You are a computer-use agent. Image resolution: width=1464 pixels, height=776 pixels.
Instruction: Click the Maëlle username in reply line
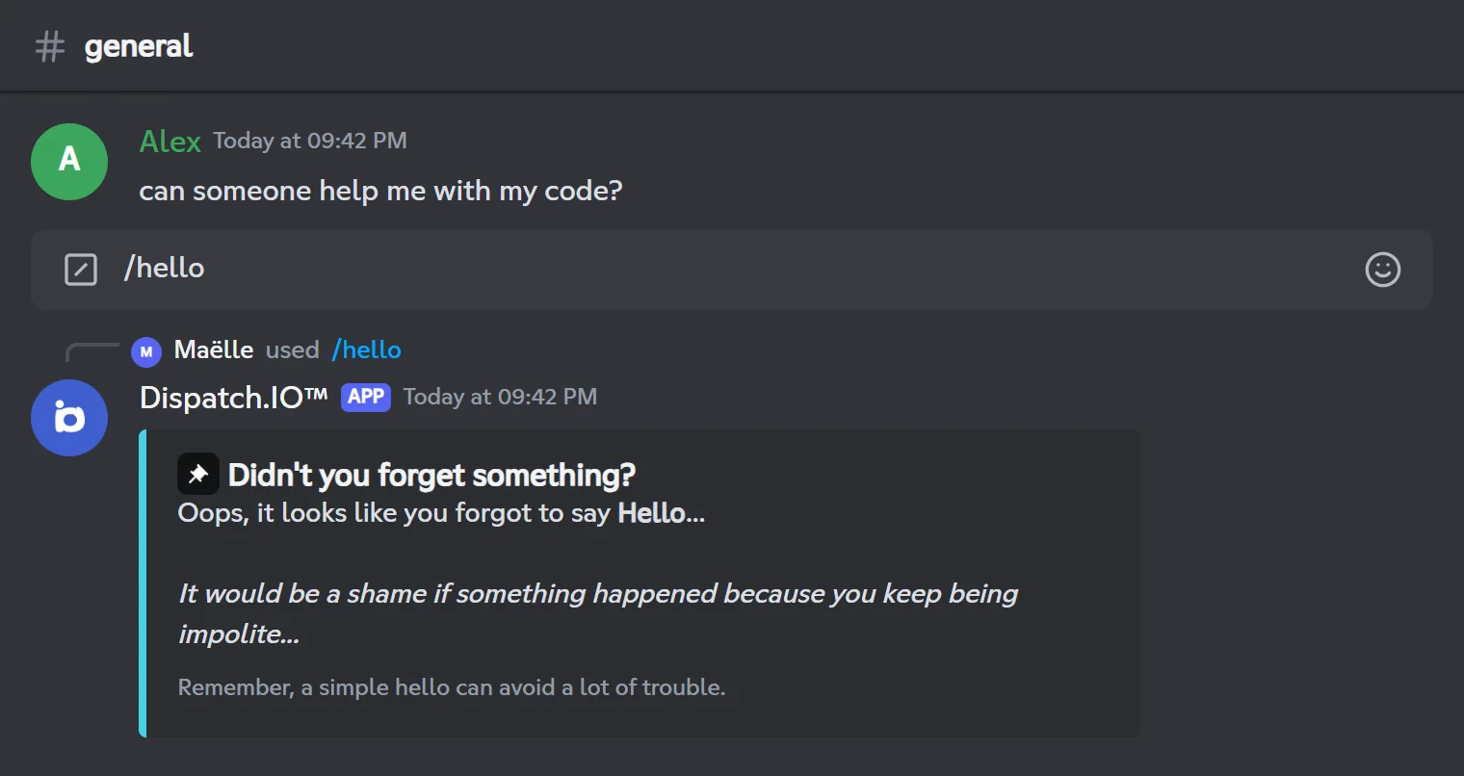[214, 349]
